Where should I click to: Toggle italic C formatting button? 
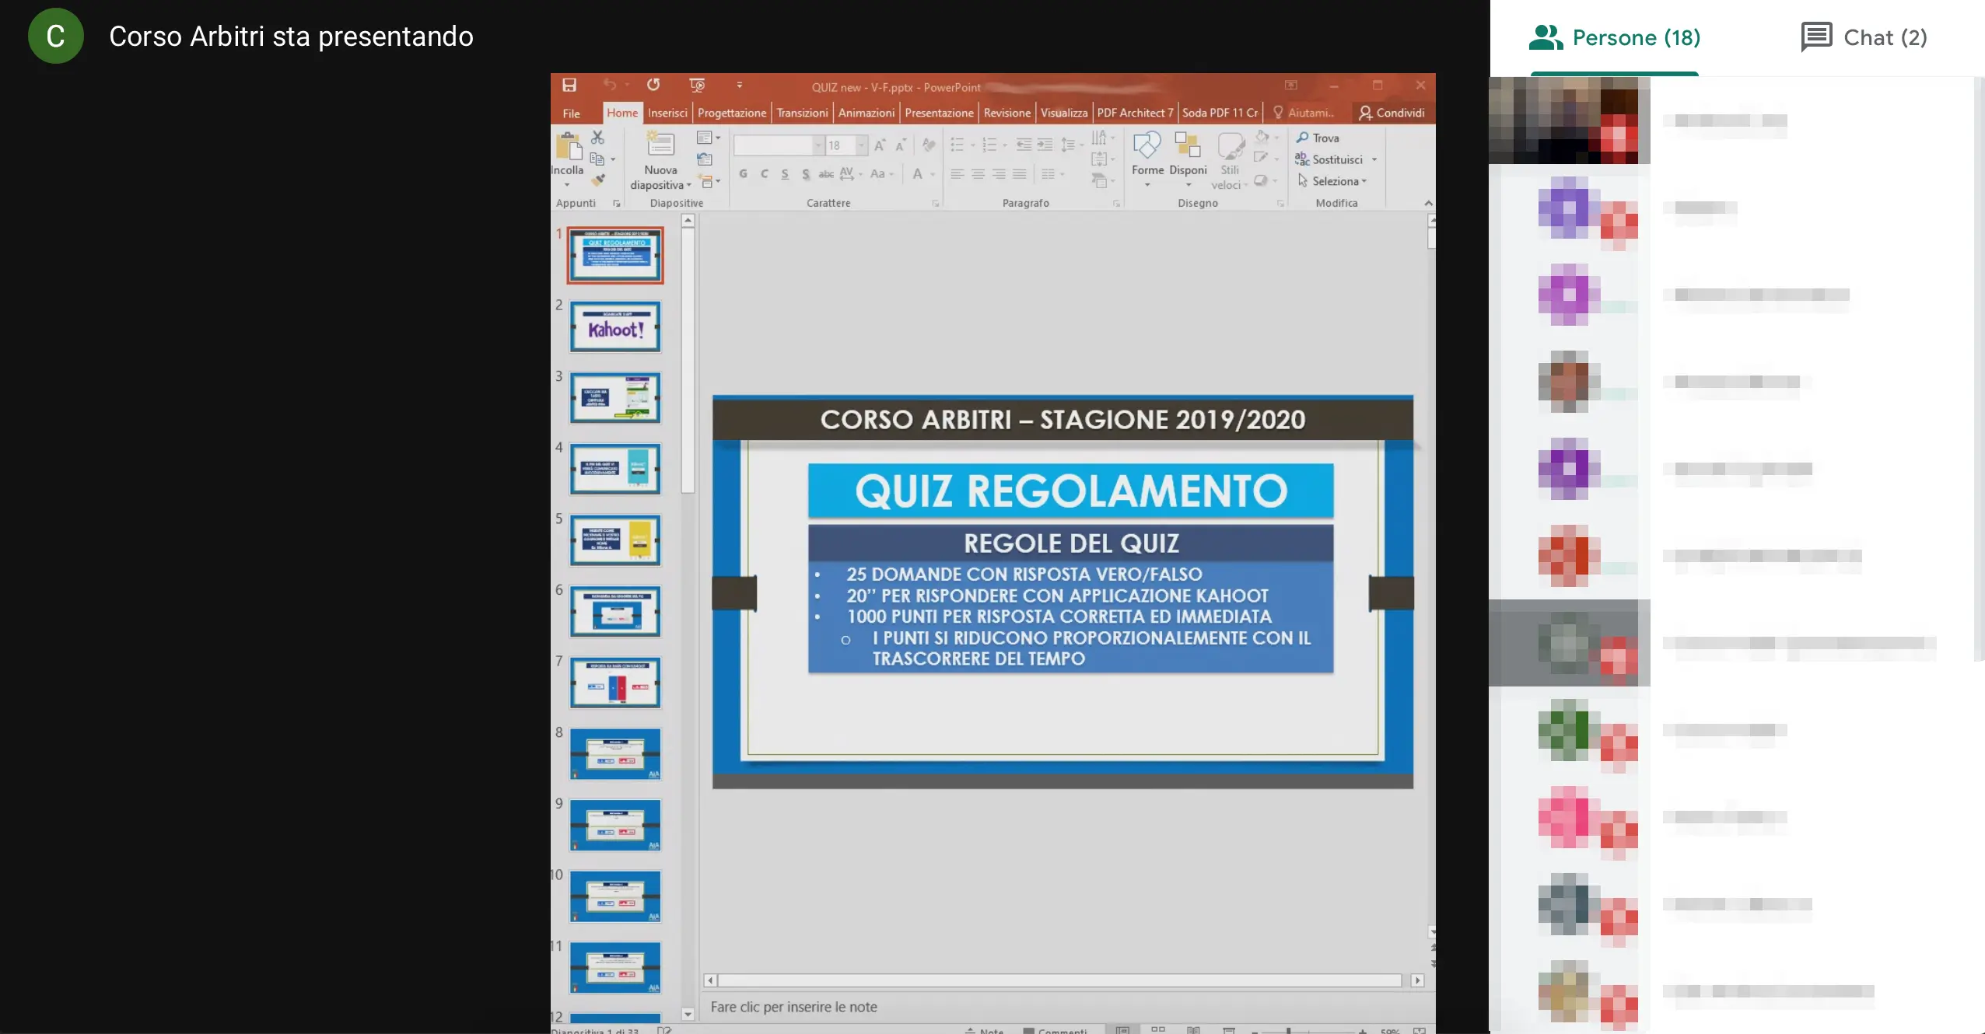click(765, 174)
